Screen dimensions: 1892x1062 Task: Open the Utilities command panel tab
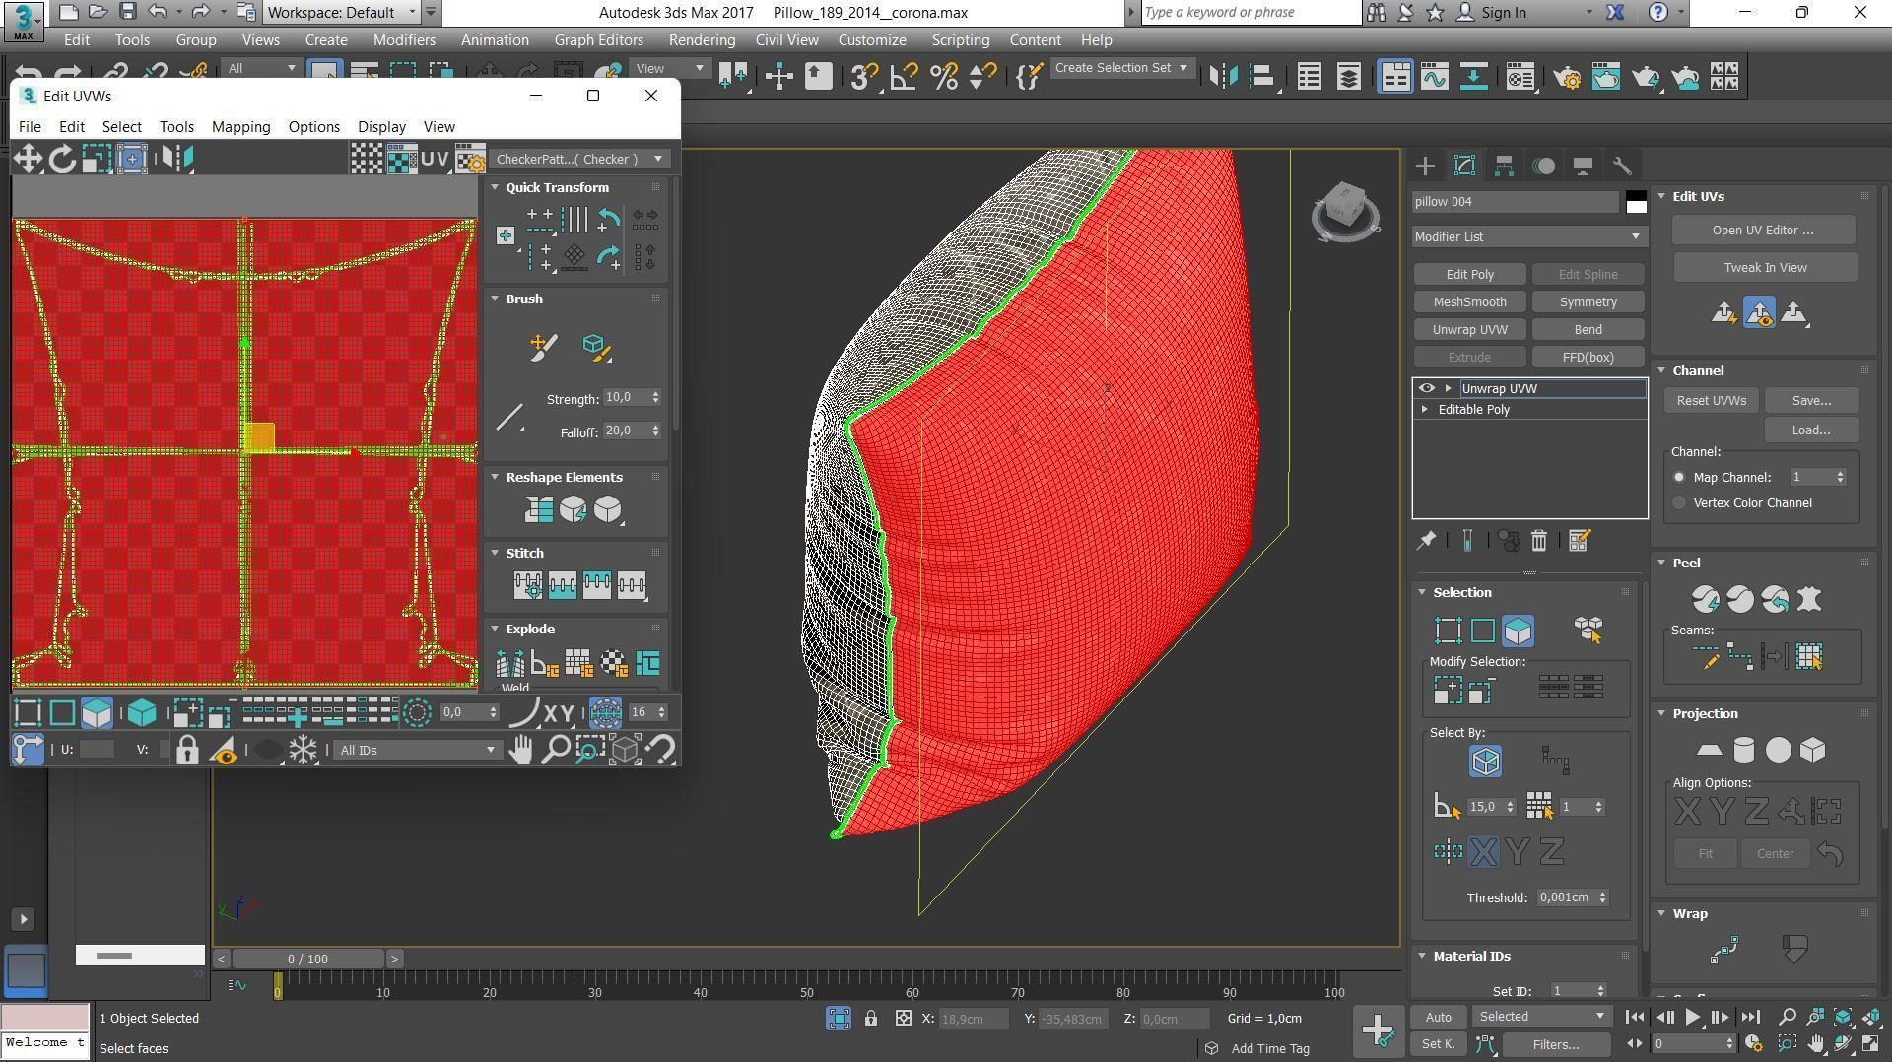tap(1622, 166)
